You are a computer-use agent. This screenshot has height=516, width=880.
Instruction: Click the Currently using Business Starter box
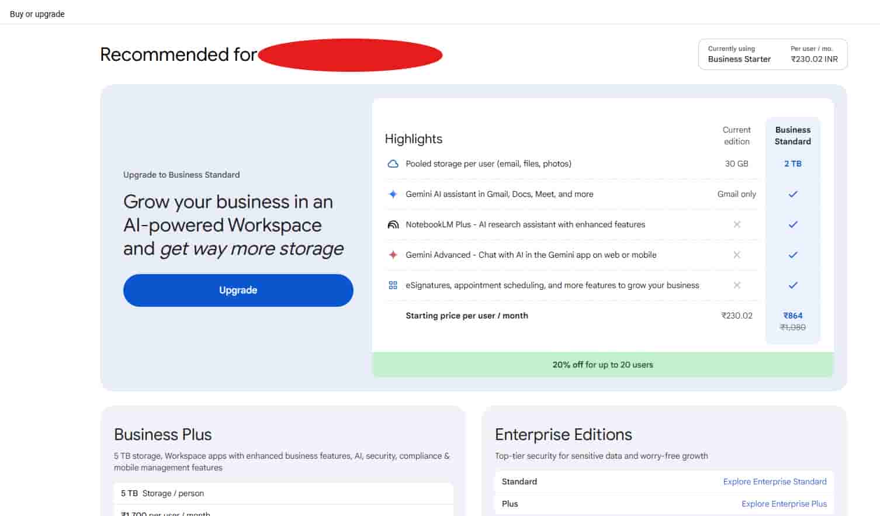click(772, 54)
